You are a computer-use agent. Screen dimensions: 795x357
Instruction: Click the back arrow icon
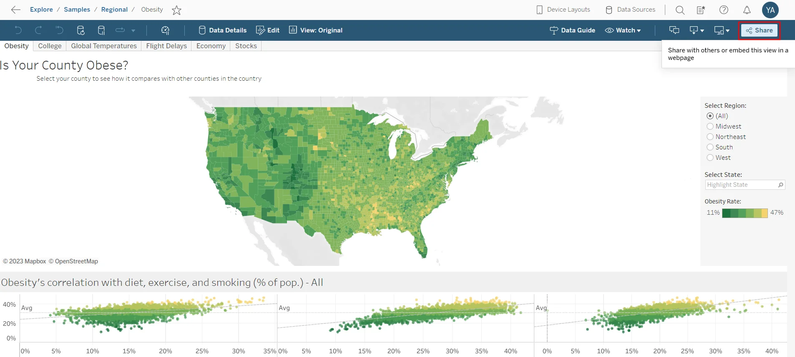click(x=16, y=10)
